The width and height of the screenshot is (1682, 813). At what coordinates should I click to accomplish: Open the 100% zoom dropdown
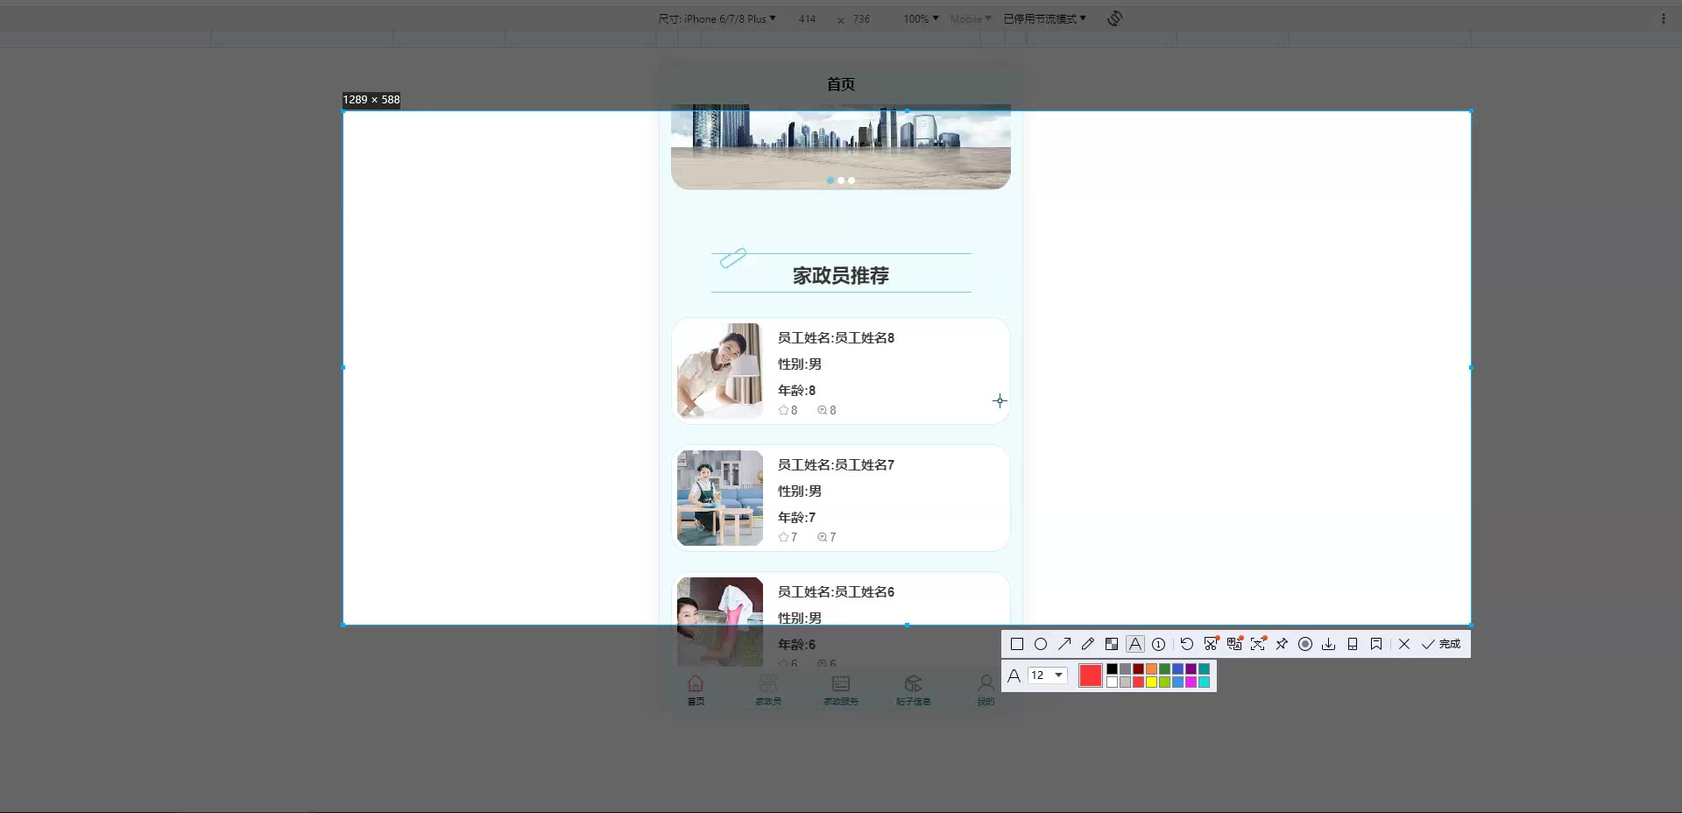click(921, 18)
